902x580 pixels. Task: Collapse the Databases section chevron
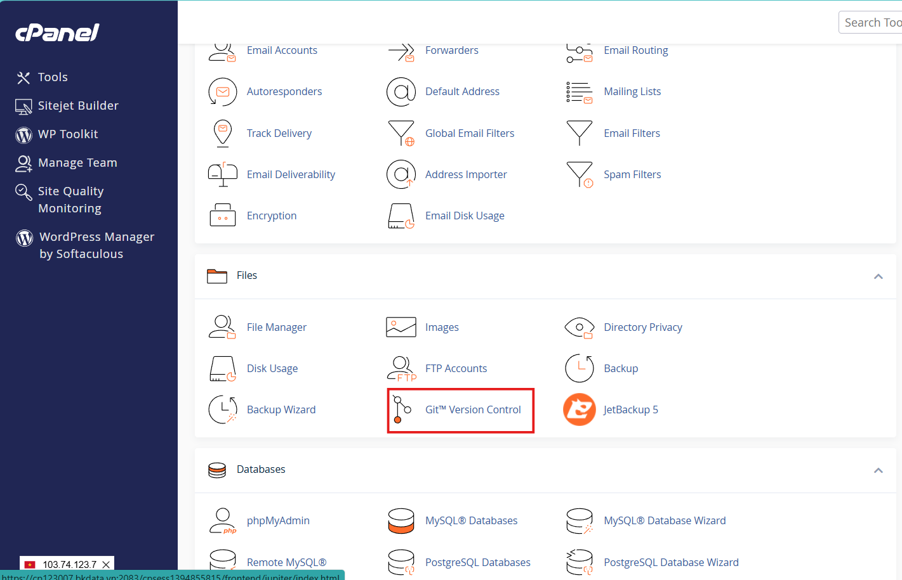coord(879,470)
